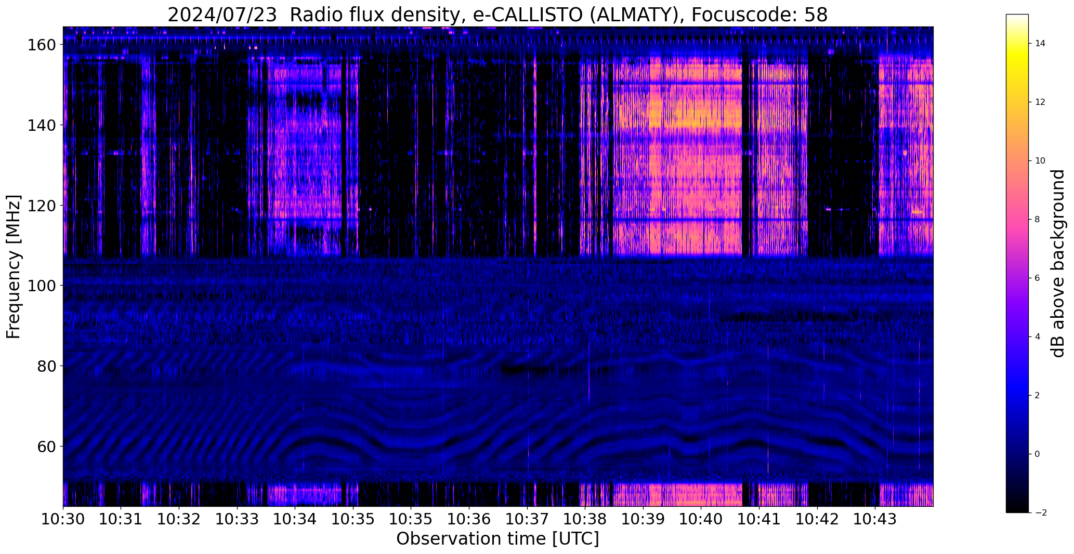This screenshot has width=1074, height=554.
Task: Pick the colorbar tick labeled −2
Action: click(x=1040, y=513)
